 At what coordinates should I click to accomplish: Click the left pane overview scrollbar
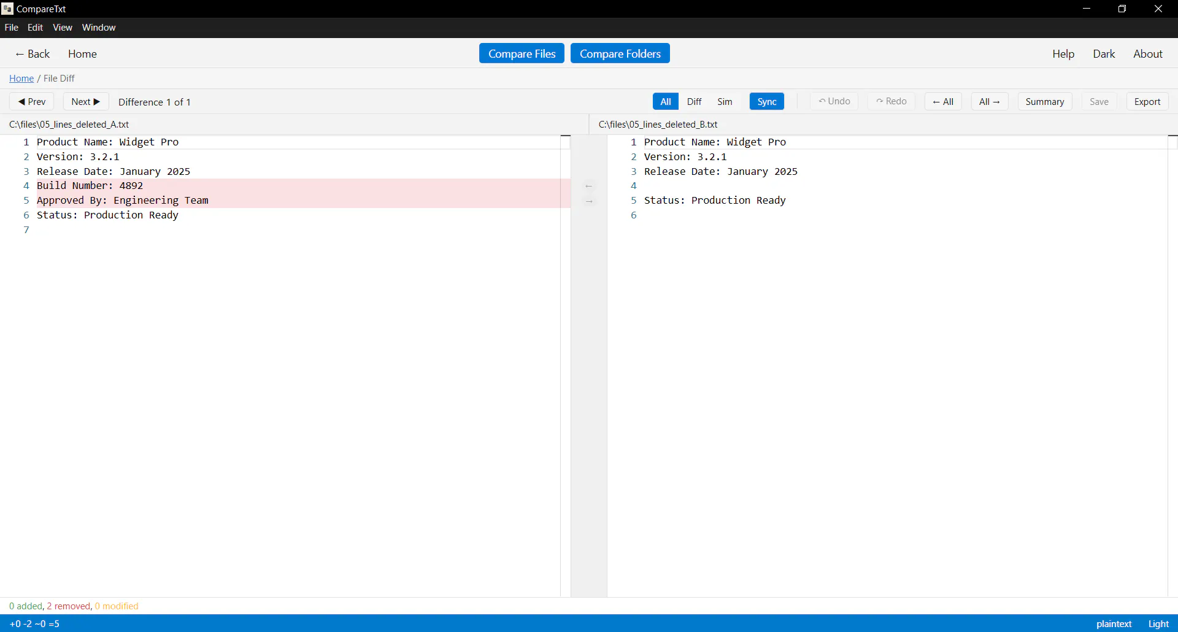(x=566, y=366)
